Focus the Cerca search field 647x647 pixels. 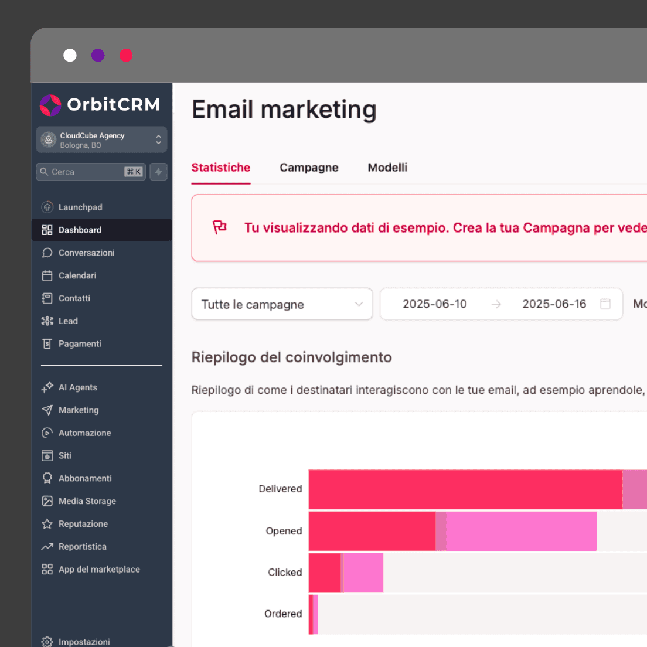pyautogui.click(x=91, y=172)
